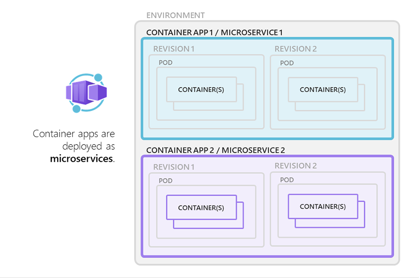
Task: Click the 'Container apps are' caption line
Action: click(x=74, y=134)
